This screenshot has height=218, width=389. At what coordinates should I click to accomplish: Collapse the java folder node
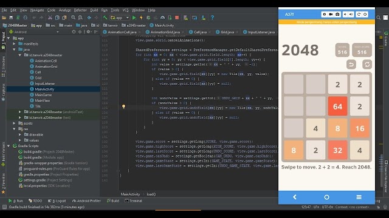15,50
